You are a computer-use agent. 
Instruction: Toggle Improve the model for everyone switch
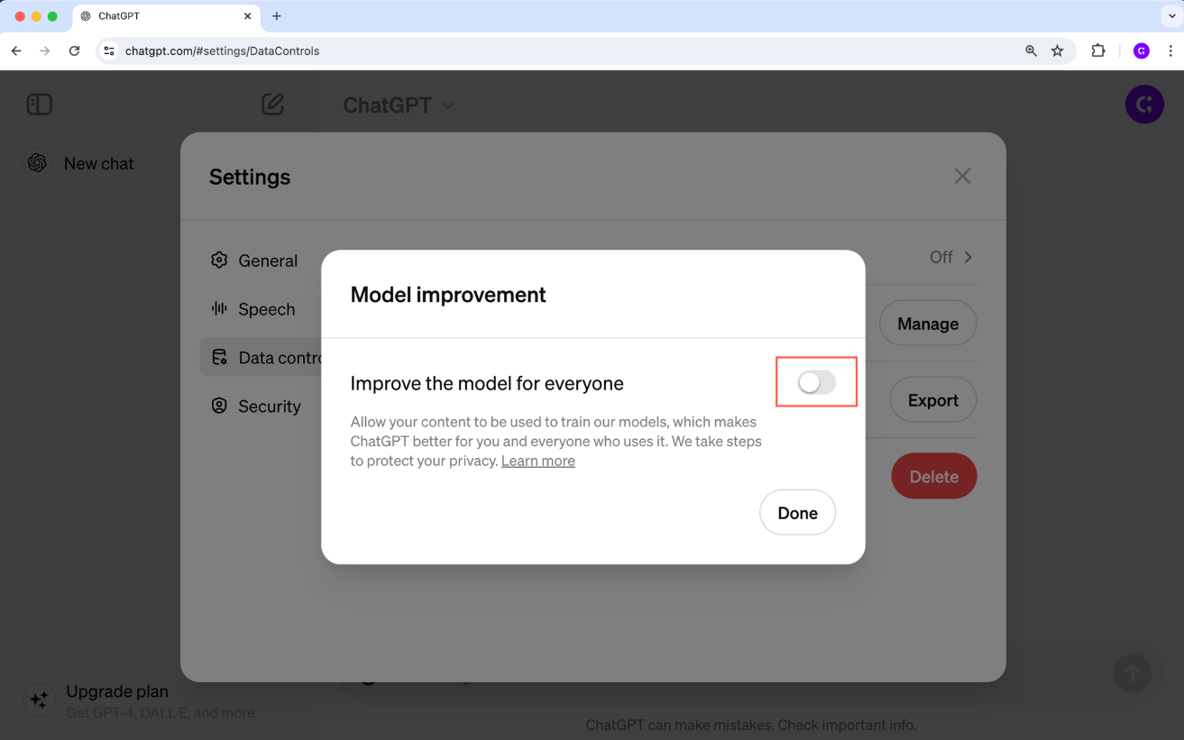pyautogui.click(x=817, y=382)
